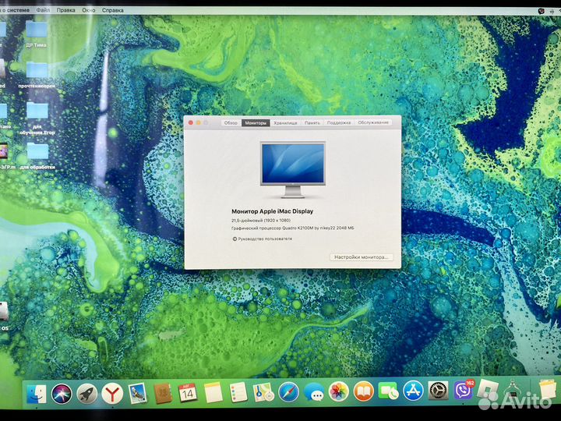This screenshot has width=561, height=421.
Task: Click the display image in Мониторы tab
Action: tap(293, 169)
